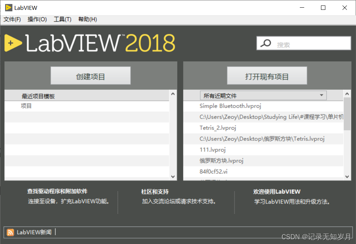This screenshot has height=244, width=356.
Task: Minimize the LabVIEW window
Action: pyautogui.click(x=302, y=8)
